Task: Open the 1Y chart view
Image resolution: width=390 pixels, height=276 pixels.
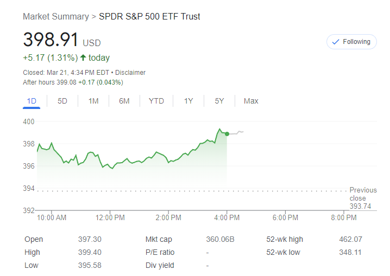Action: coord(188,101)
